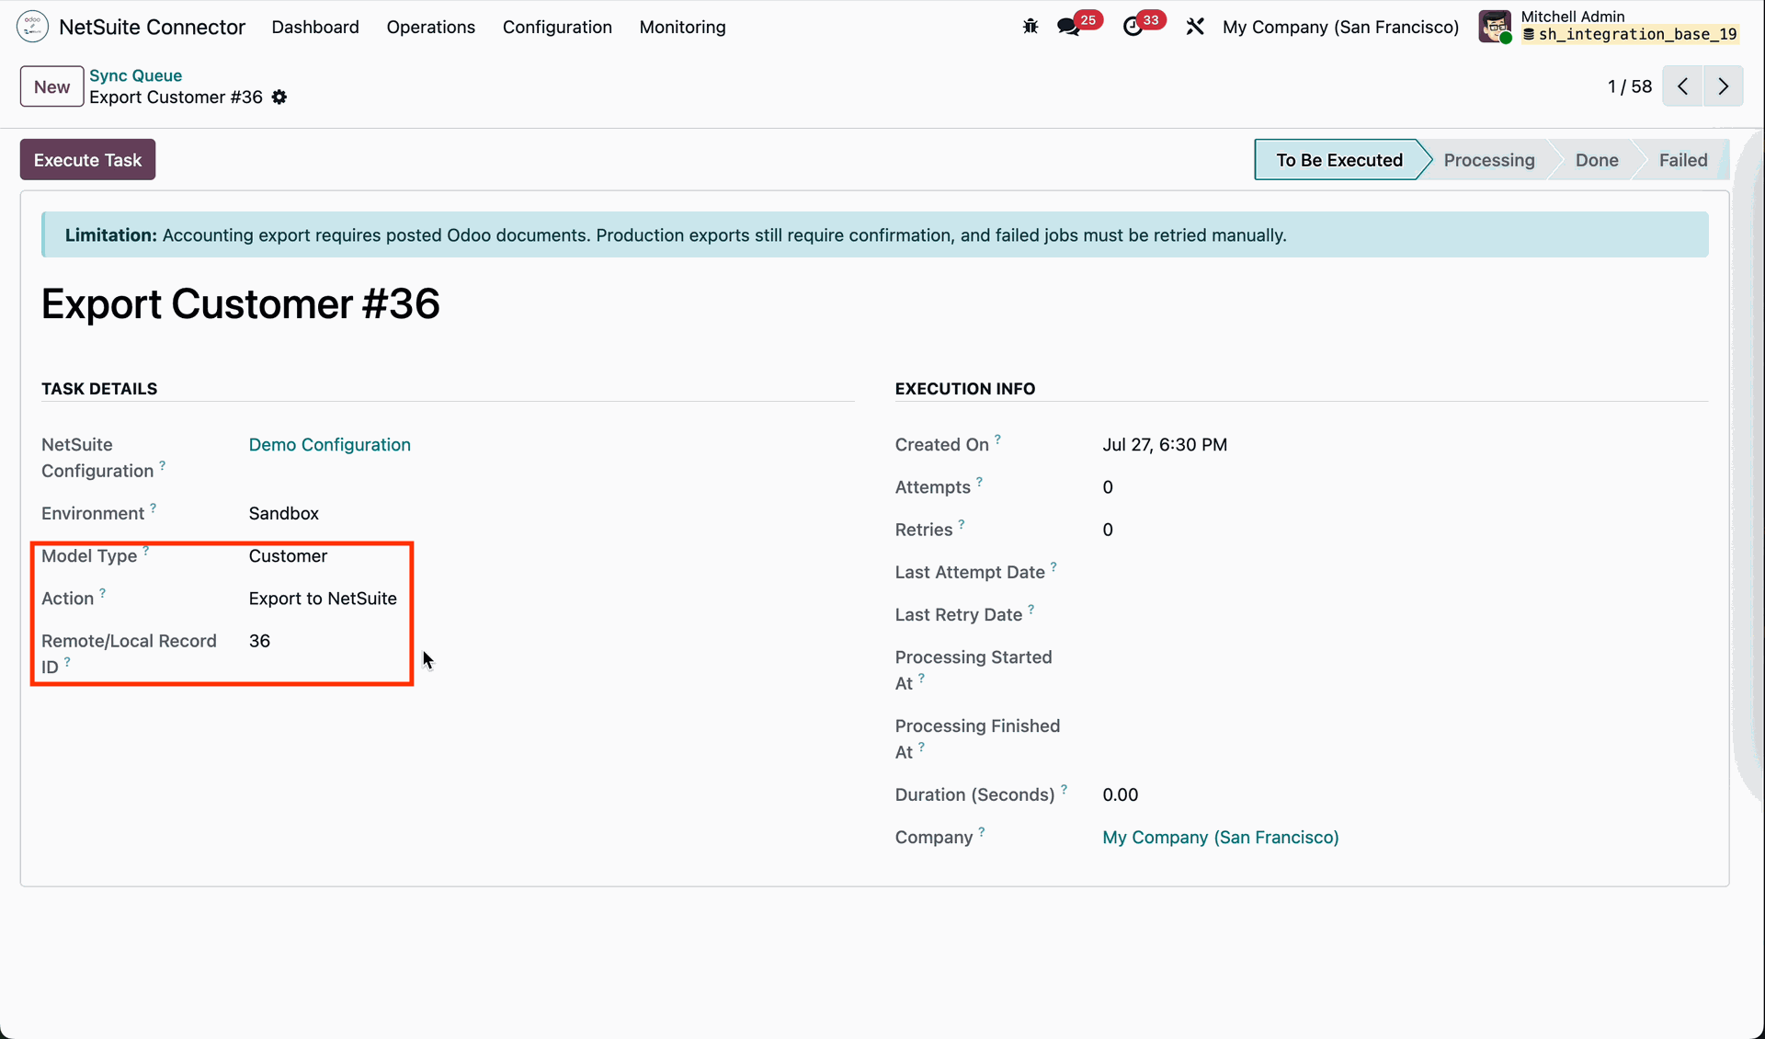Show help tooltip for Last Attempt Date
The image size is (1765, 1039).
coord(1053,567)
